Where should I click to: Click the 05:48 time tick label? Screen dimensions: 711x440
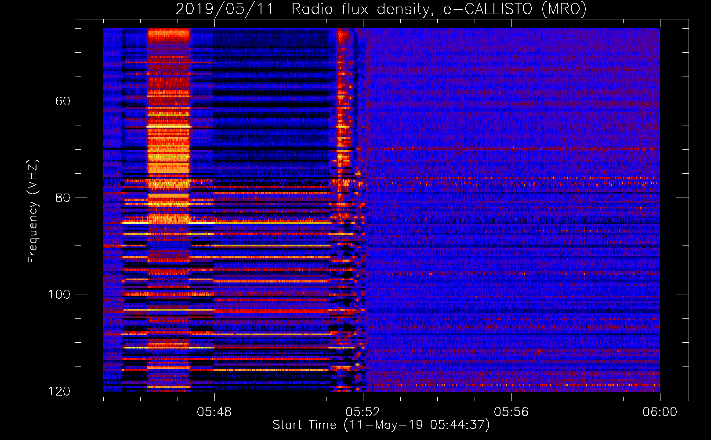(x=214, y=412)
